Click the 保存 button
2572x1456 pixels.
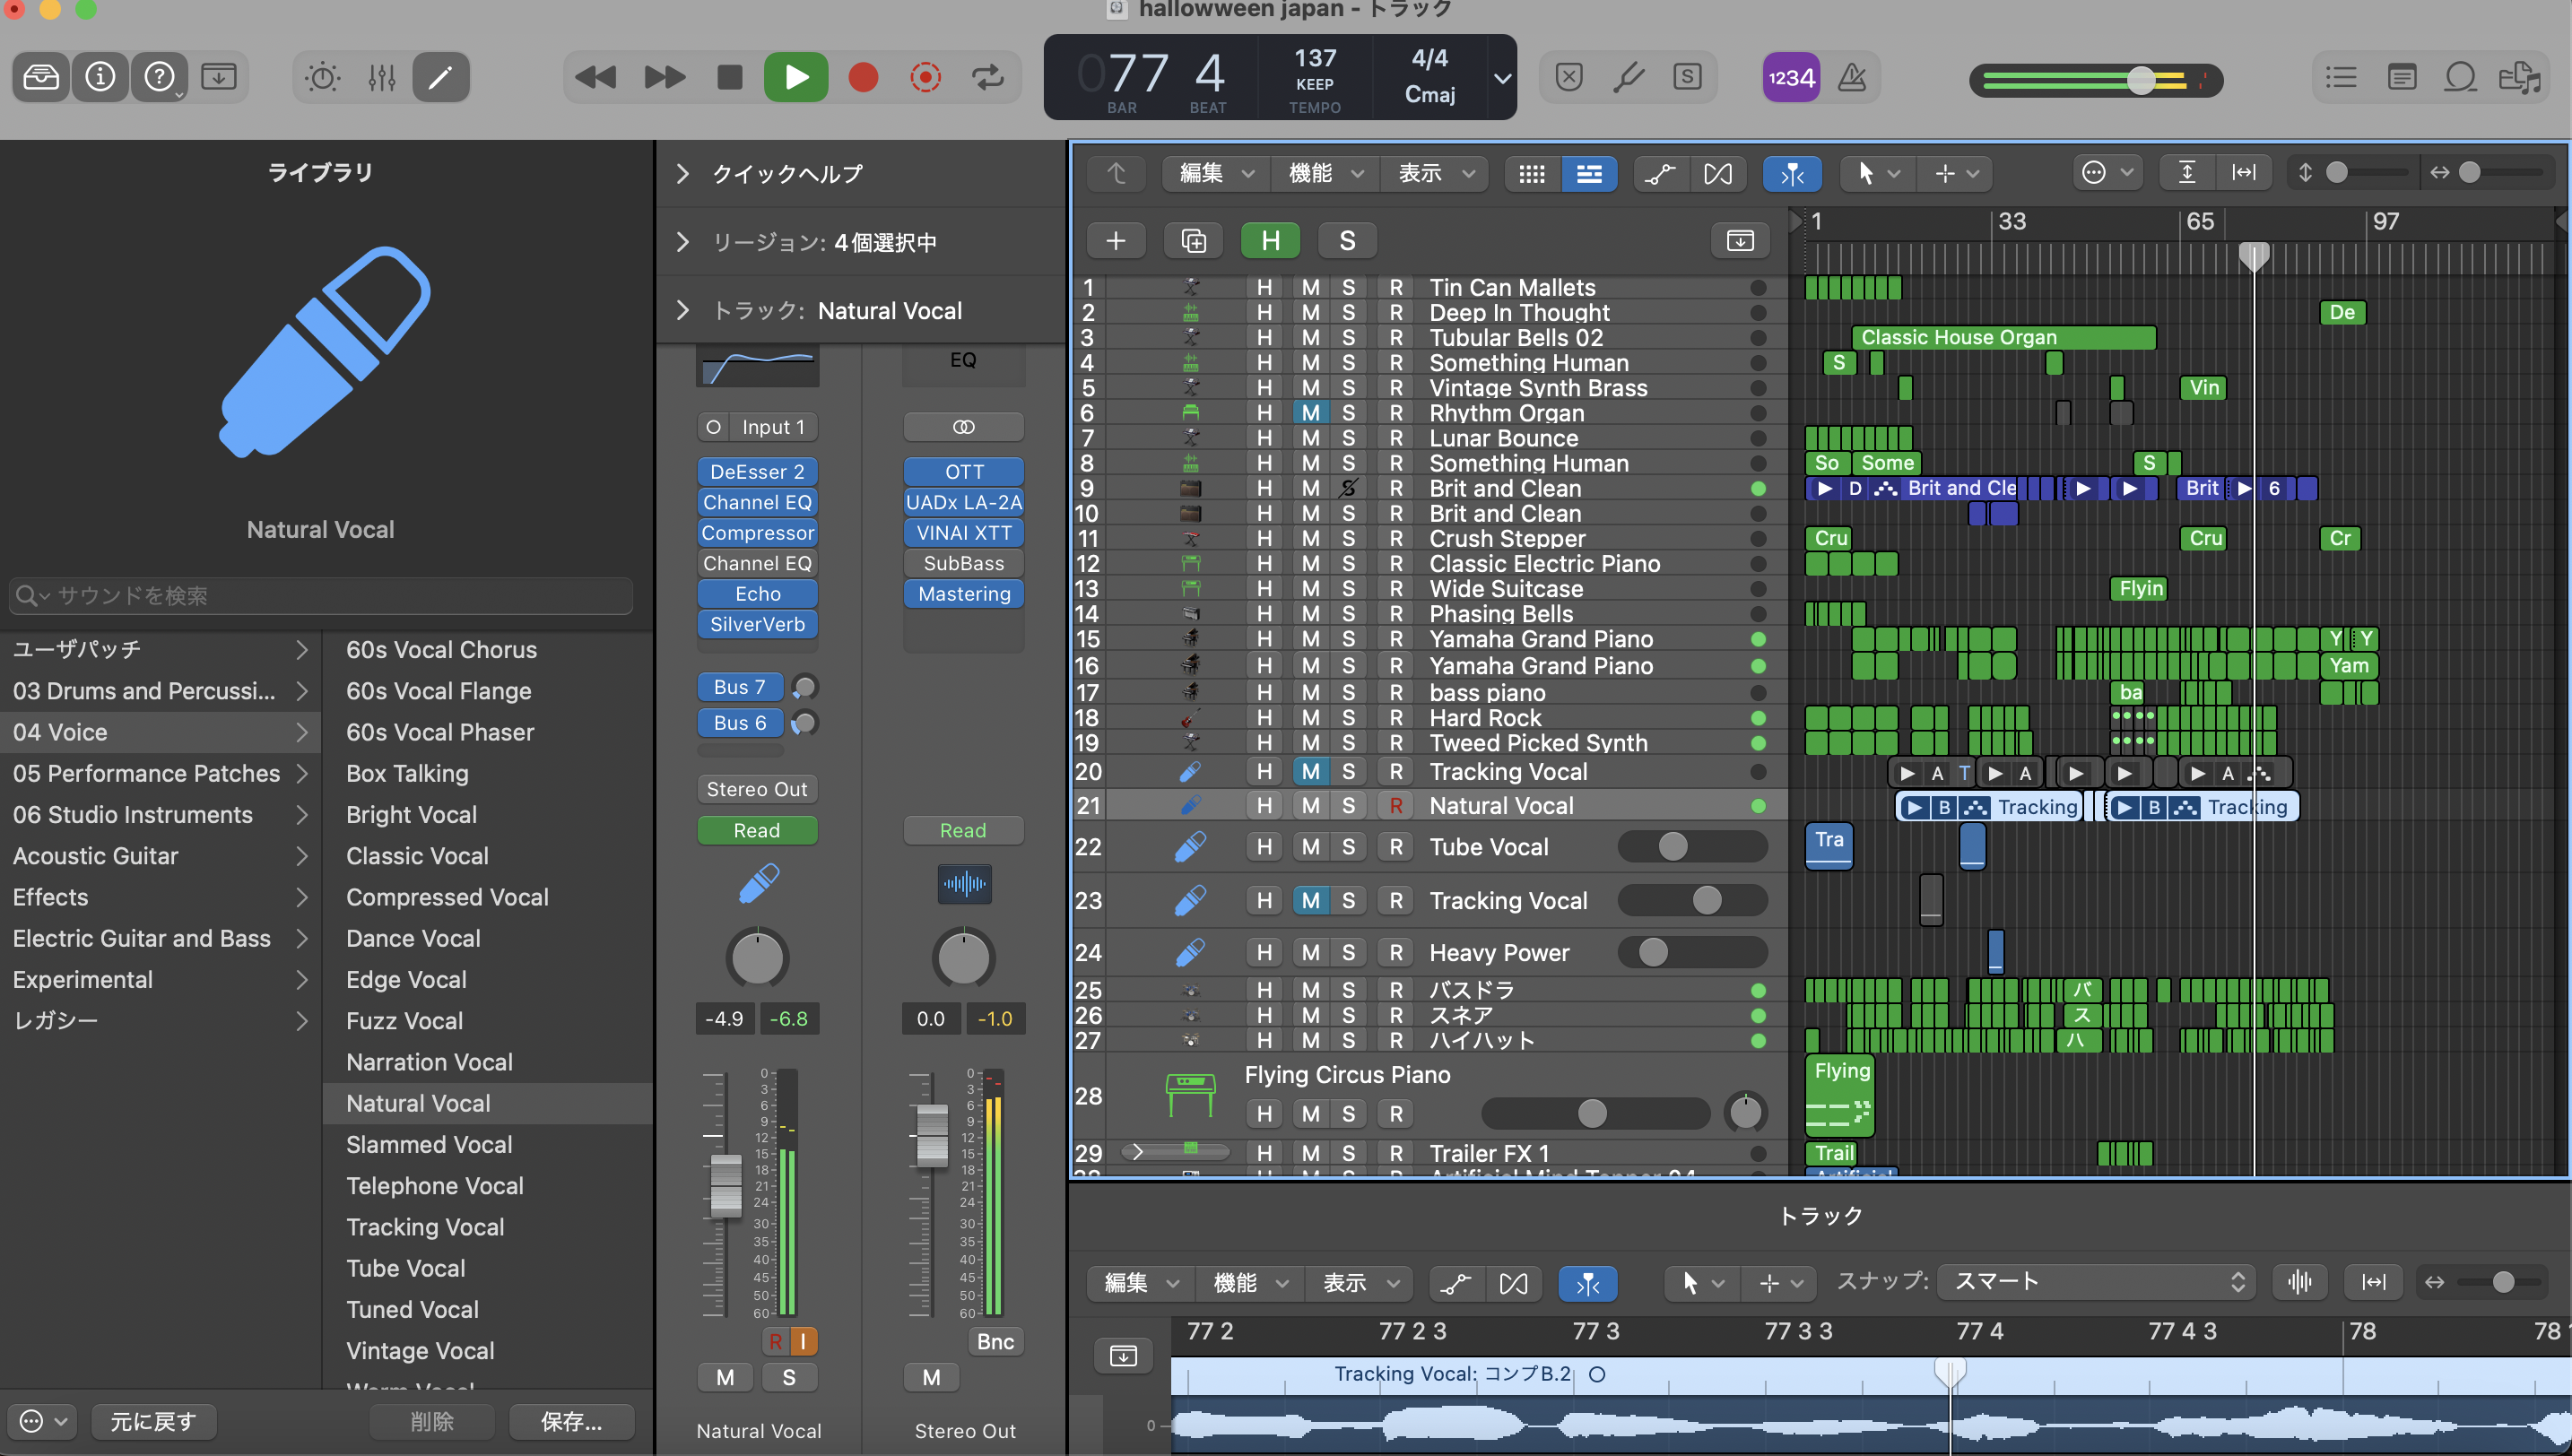571,1421
